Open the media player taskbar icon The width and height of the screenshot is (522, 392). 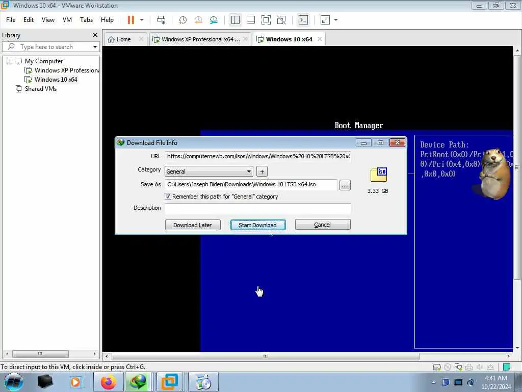tap(75, 382)
